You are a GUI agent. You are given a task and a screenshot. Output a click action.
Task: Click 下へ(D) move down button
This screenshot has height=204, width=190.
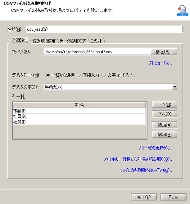click(165, 114)
